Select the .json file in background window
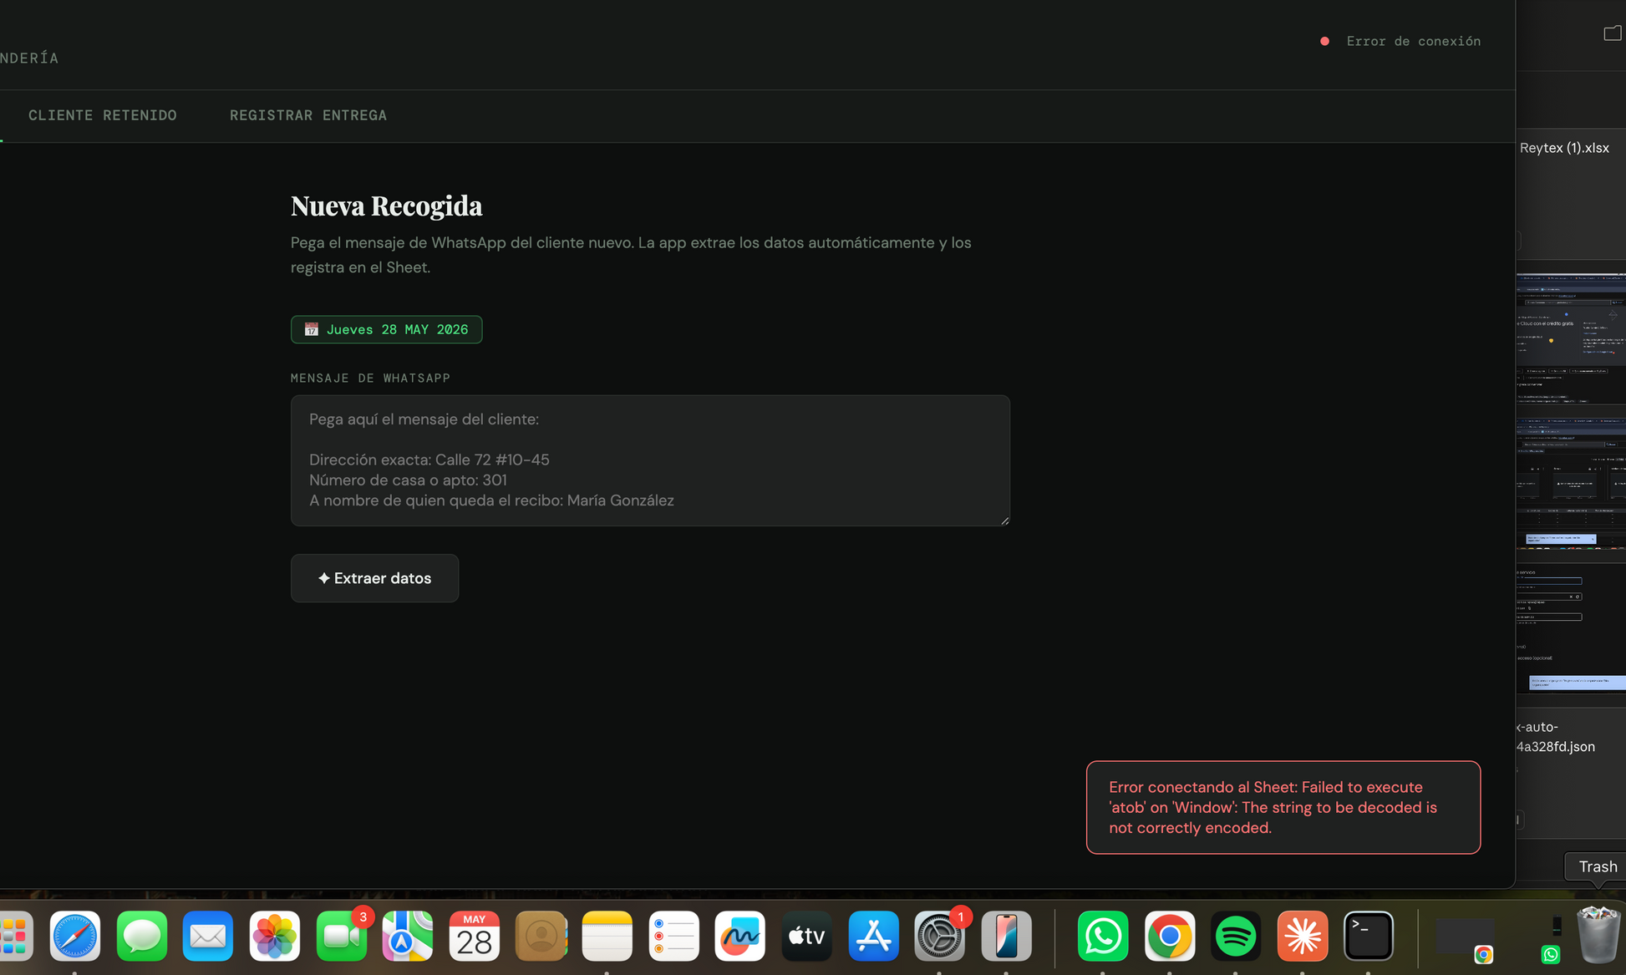1626x975 pixels. click(1555, 737)
